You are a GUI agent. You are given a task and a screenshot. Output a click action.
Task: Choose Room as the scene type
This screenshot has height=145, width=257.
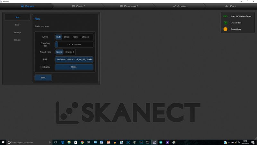[x=75, y=37]
